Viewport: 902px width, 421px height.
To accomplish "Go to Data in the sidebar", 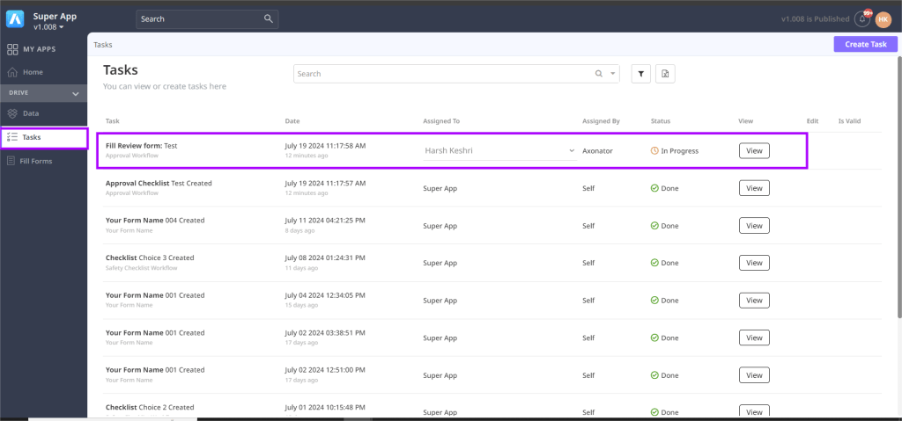I will tap(30, 113).
